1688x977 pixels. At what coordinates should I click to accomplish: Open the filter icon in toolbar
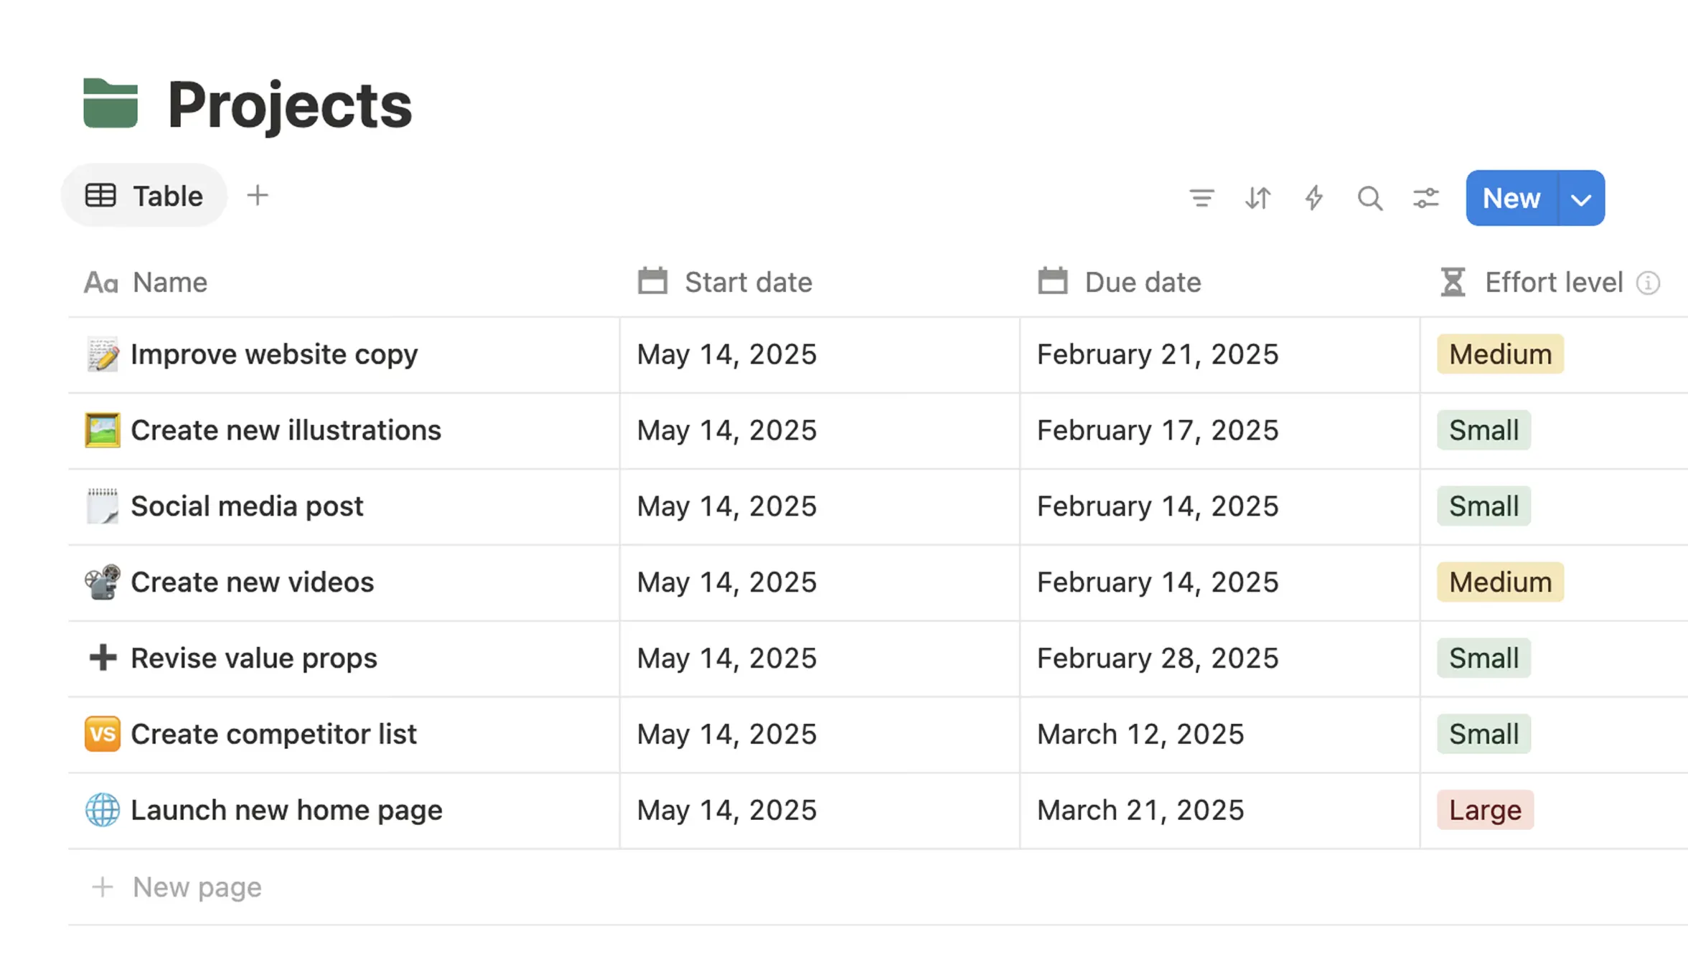[x=1201, y=197]
